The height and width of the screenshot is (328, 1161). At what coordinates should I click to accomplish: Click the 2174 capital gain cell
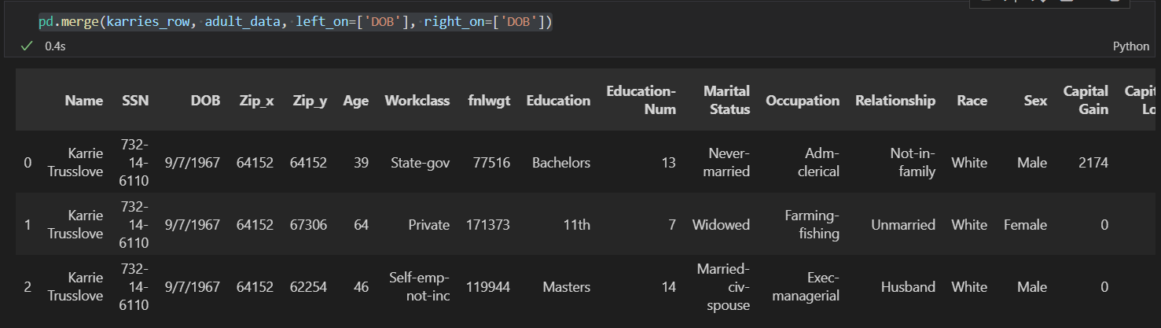1093,163
